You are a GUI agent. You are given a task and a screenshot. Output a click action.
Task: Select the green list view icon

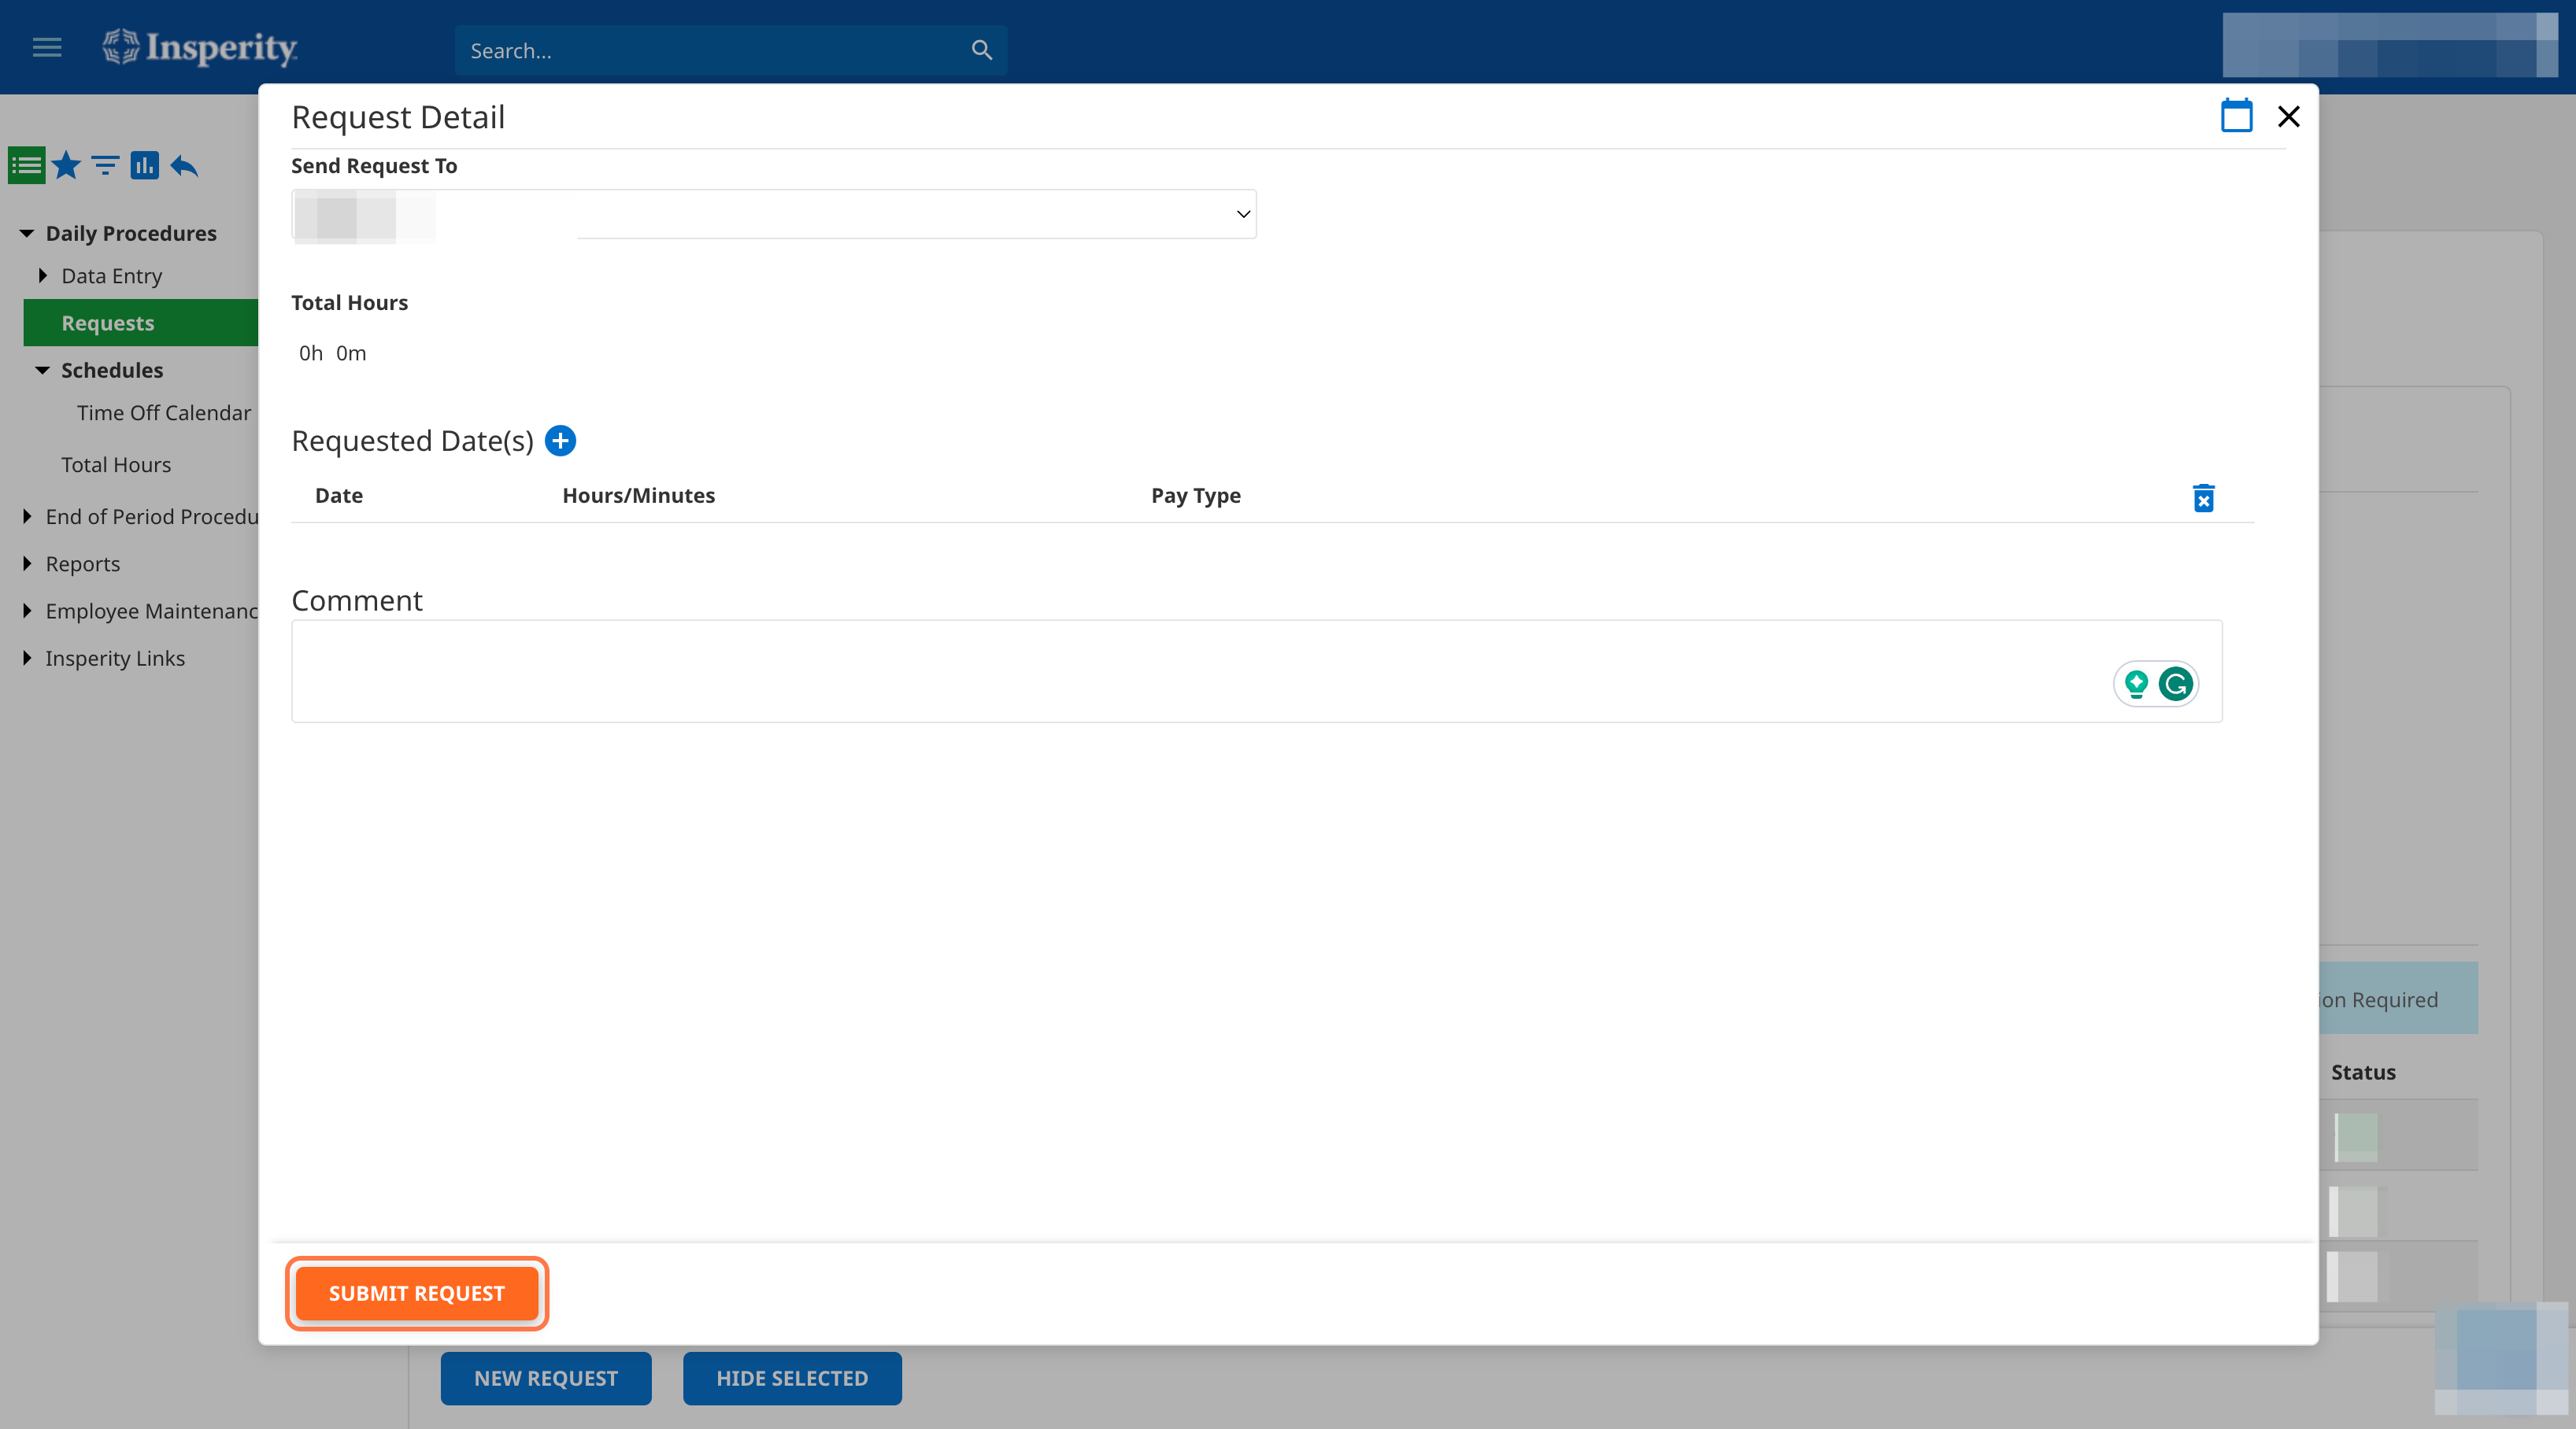coord(26,165)
